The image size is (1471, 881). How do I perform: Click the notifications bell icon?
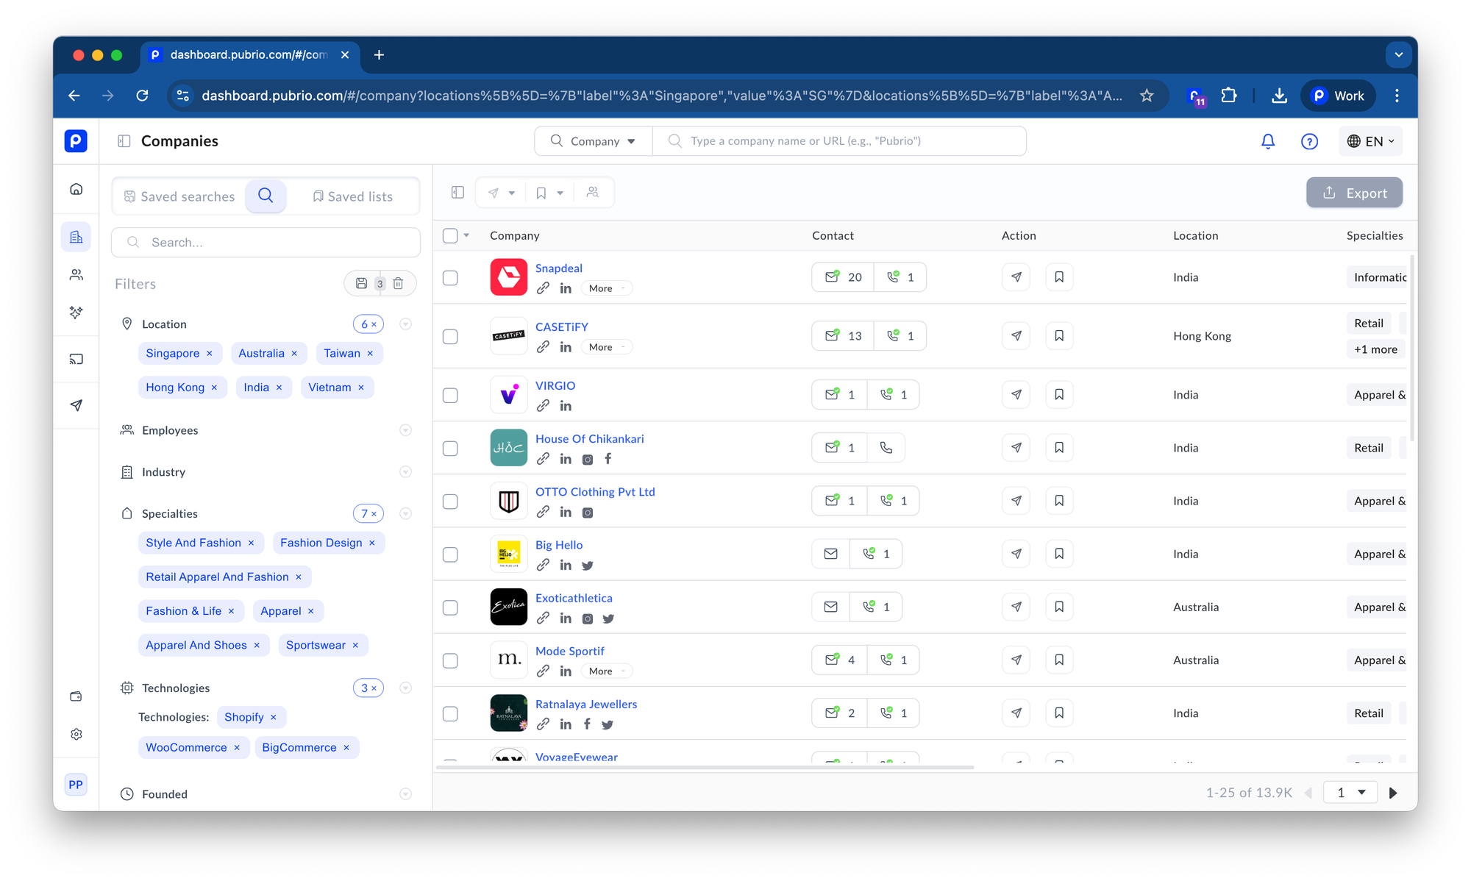pos(1268,141)
